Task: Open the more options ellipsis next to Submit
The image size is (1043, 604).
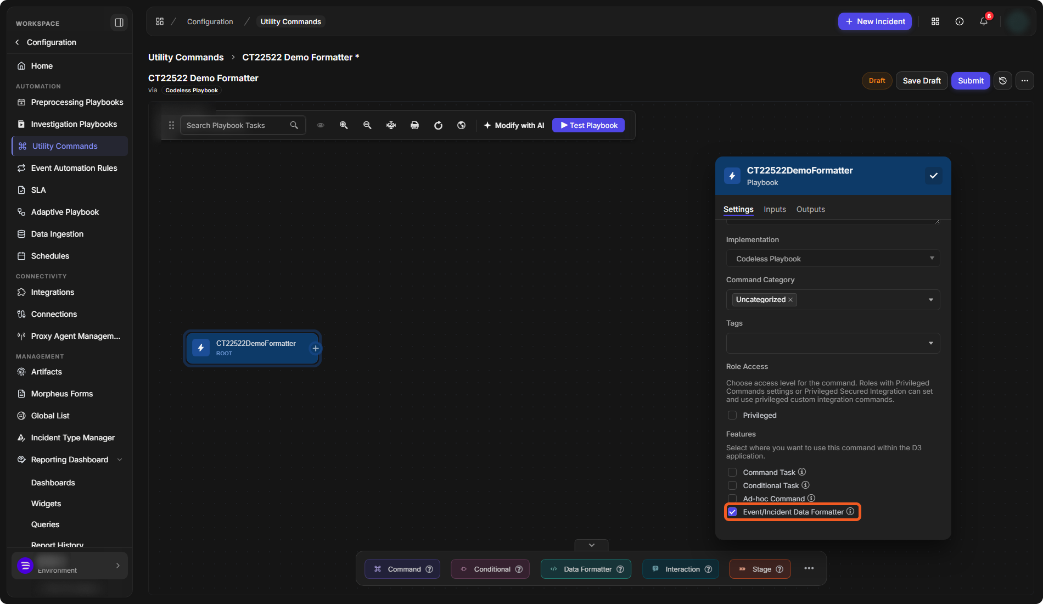Action: pyautogui.click(x=1025, y=81)
